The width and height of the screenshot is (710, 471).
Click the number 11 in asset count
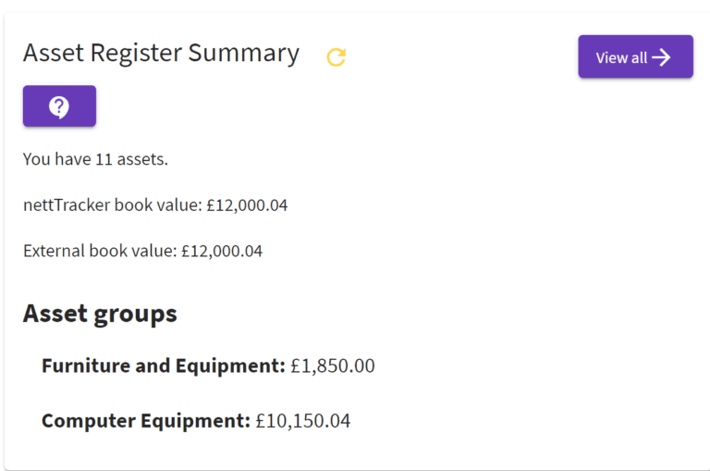[x=104, y=159]
